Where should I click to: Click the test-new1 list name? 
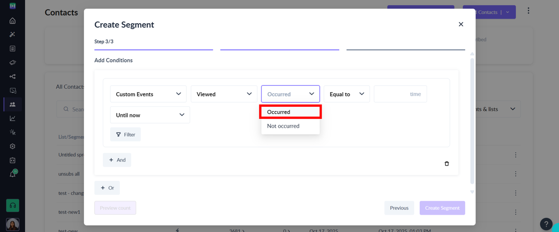69,212
